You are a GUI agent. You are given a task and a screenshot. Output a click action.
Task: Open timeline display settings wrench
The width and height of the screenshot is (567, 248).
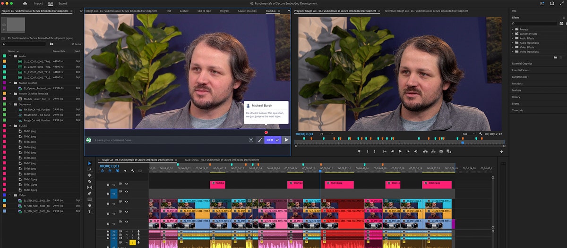(133, 171)
